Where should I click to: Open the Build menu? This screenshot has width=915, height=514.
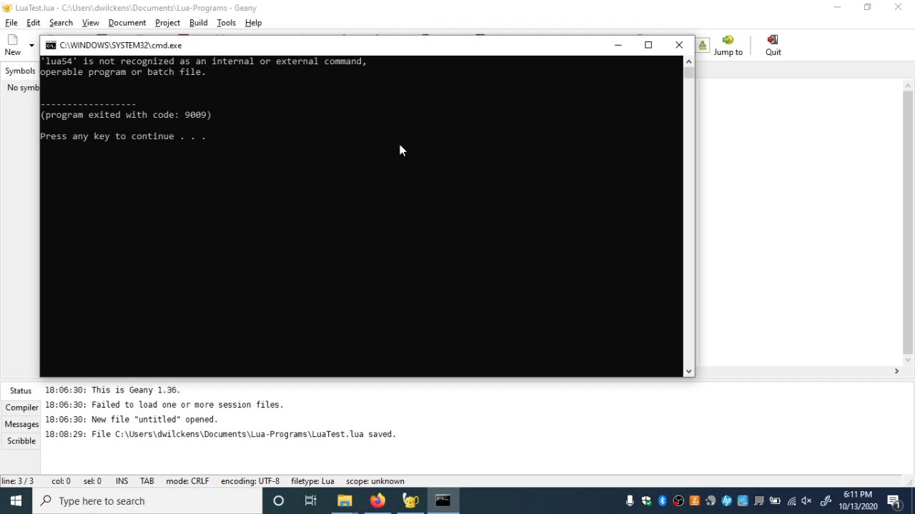(x=198, y=23)
